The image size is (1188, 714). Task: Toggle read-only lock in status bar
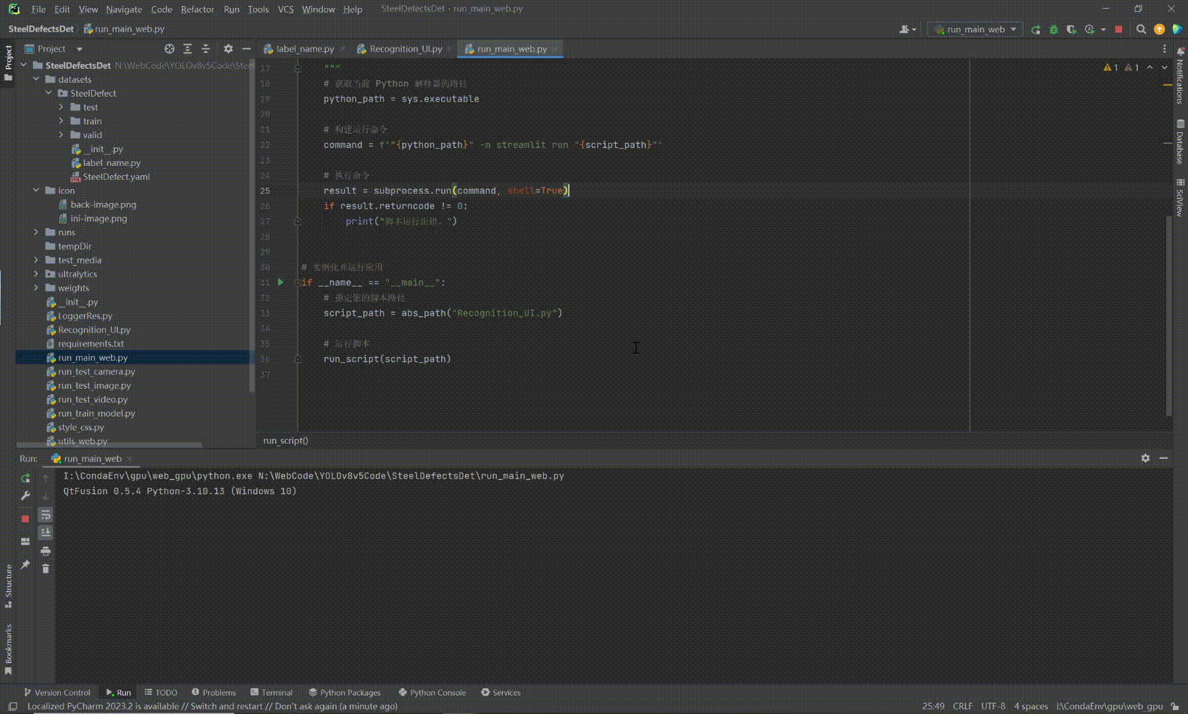point(1175,706)
